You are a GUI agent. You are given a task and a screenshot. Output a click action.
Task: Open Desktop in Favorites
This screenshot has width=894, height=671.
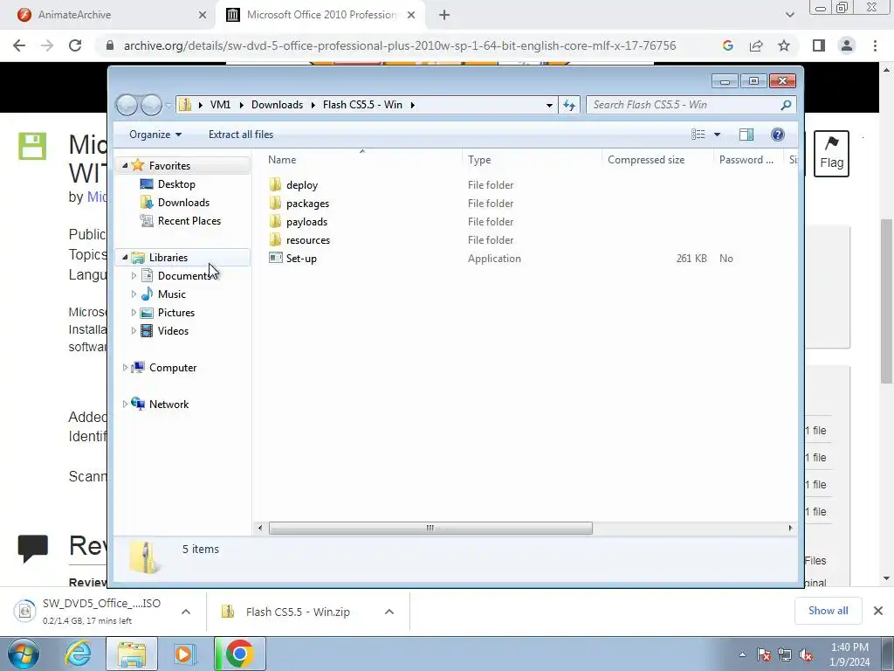point(176,184)
